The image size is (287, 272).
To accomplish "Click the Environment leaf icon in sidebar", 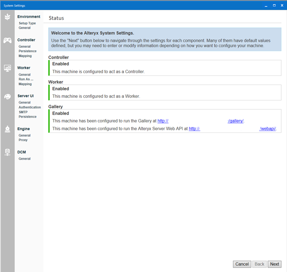I will [7, 17].
